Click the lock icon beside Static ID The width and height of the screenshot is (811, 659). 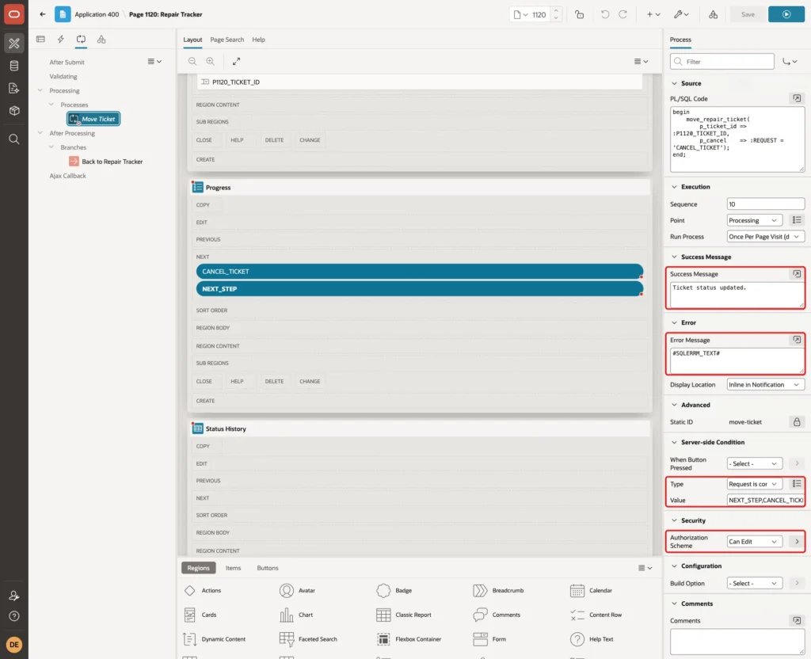(797, 422)
